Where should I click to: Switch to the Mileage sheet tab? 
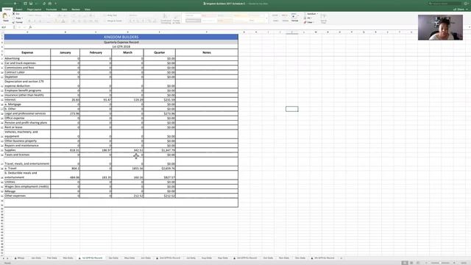pyautogui.click(x=20, y=258)
